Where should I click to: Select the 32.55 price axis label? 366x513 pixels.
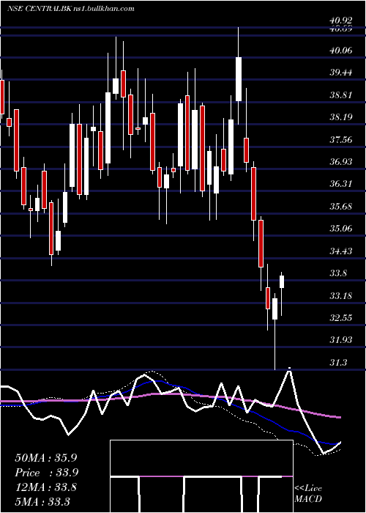pos(341,318)
